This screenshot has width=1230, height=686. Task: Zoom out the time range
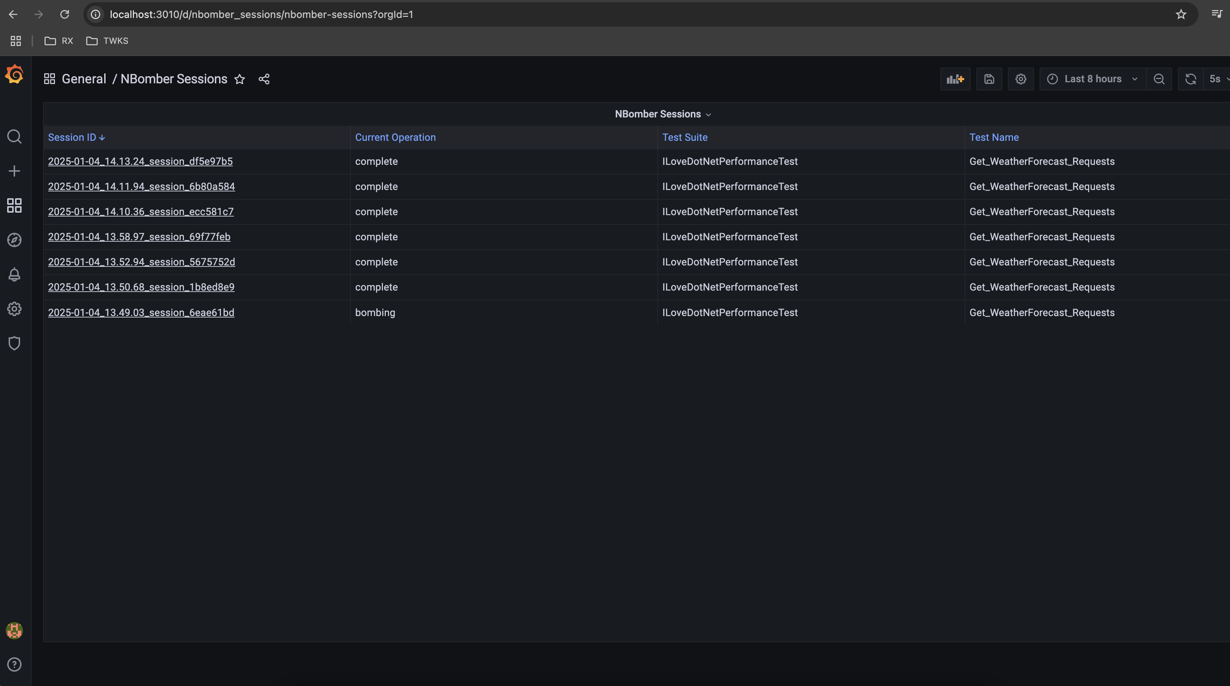tap(1159, 79)
